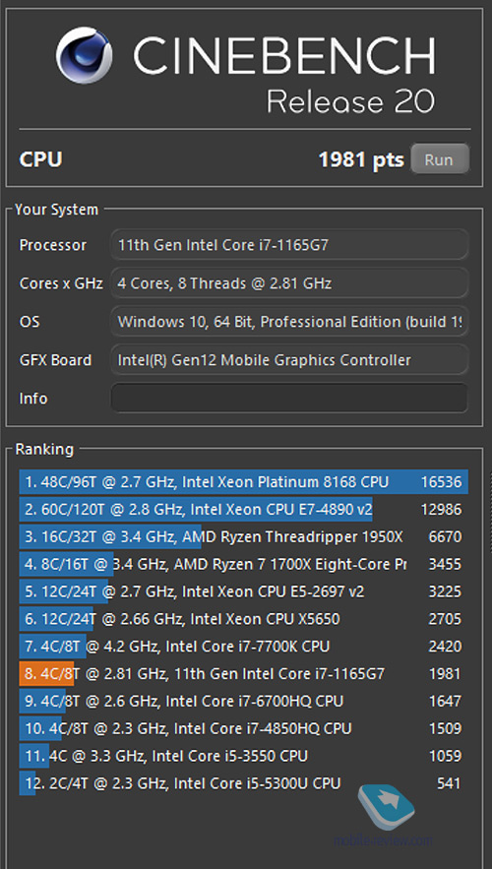The width and height of the screenshot is (492, 869).
Task: Click the OS information field
Action: click(x=289, y=322)
